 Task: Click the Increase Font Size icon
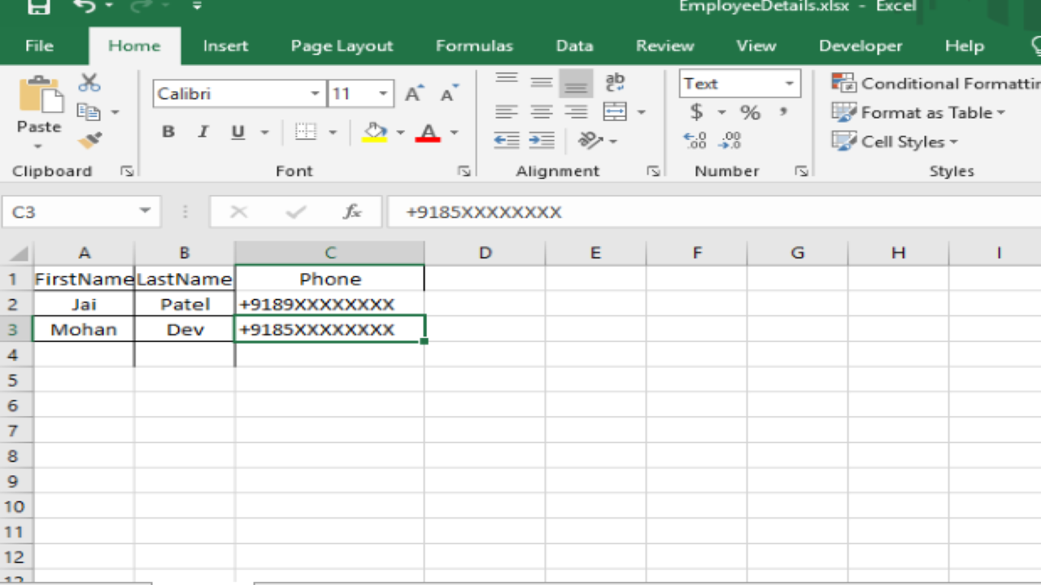pos(414,94)
